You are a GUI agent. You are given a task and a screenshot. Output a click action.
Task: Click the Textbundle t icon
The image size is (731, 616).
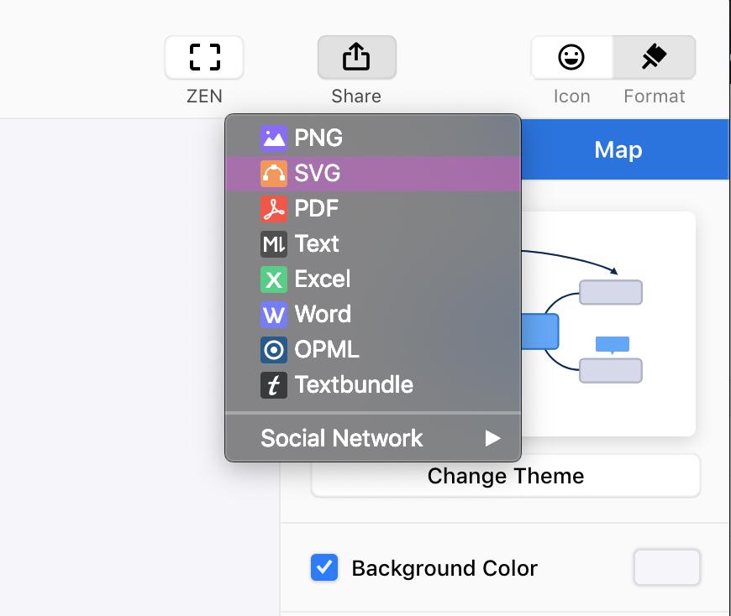274,385
